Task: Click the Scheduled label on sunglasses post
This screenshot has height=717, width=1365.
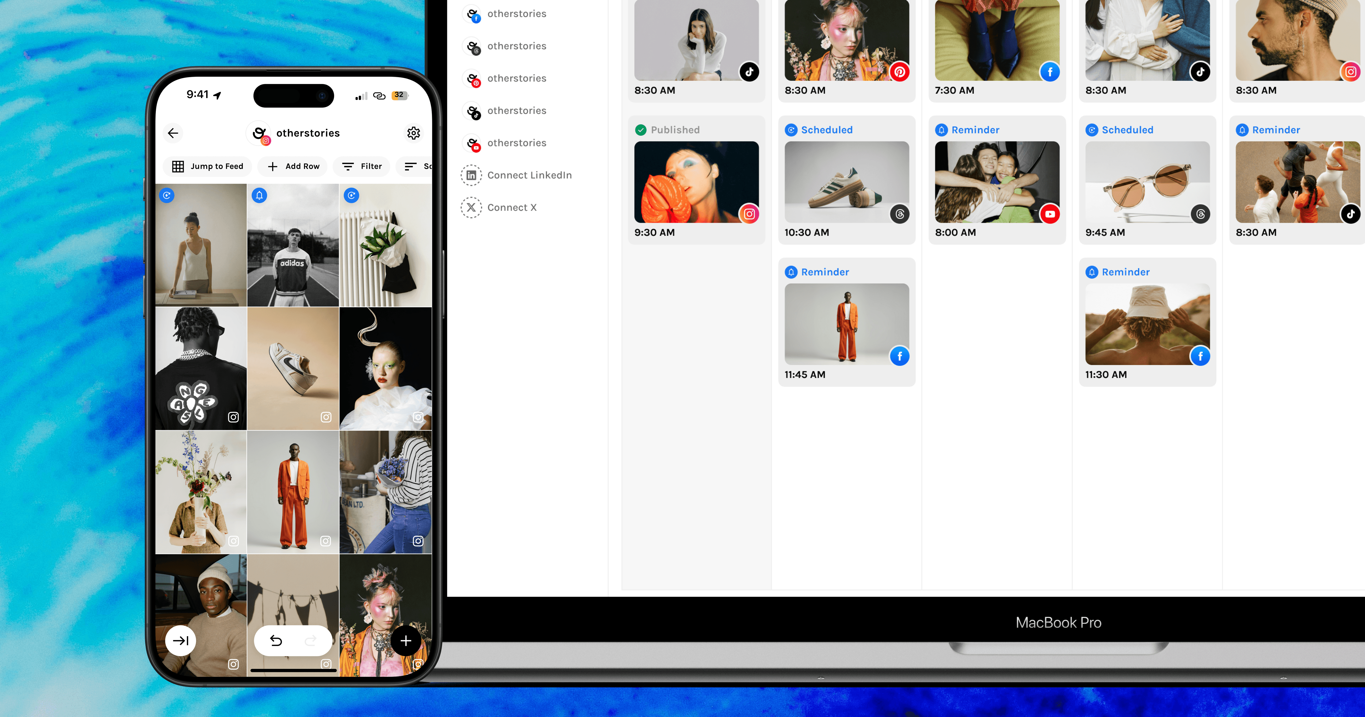Action: pyautogui.click(x=1127, y=130)
